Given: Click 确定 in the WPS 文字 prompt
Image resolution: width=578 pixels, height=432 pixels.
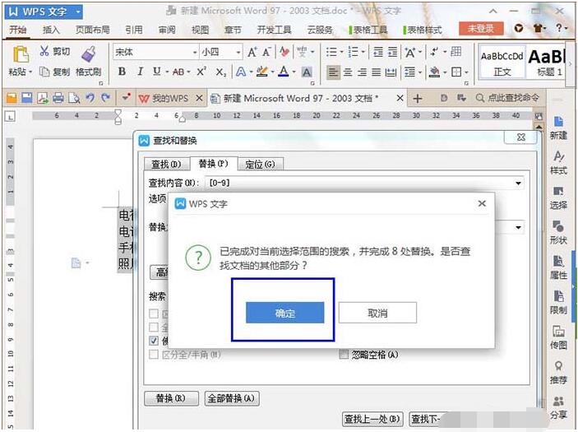Looking at the screenshot, I should click(285, 313).
